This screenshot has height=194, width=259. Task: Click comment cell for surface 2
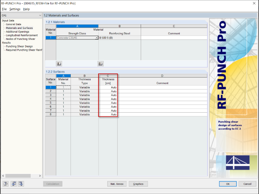pyautogui.click(x=162, y=91)
